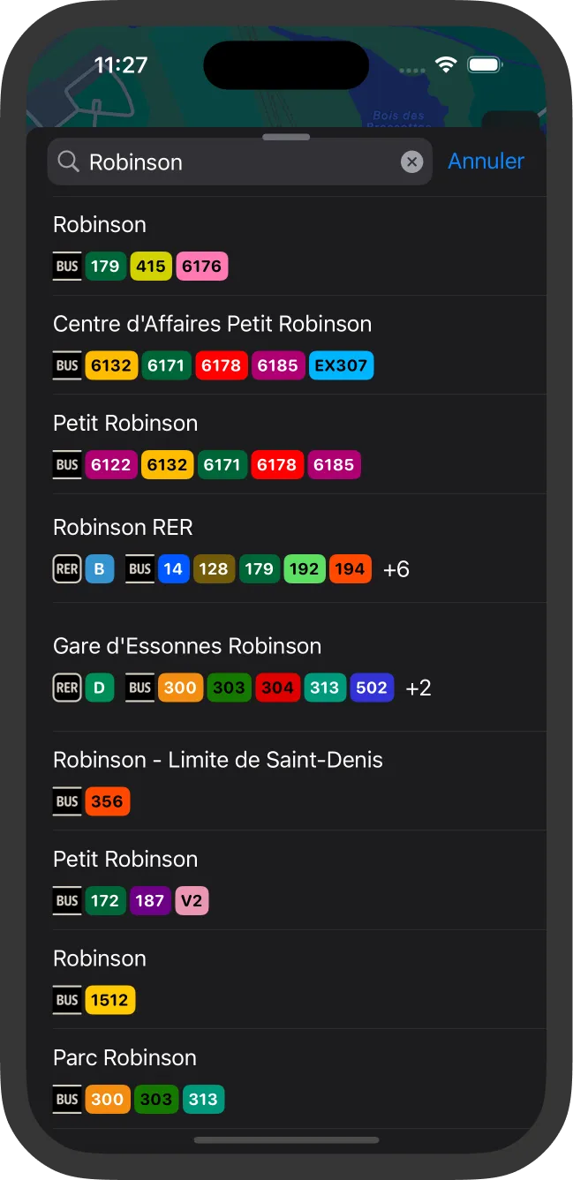Image resolution: width=573 pixels, height=1180 pixels.
Task: Tap the V2 bus line badge
Action: click(x=192, y=901)
